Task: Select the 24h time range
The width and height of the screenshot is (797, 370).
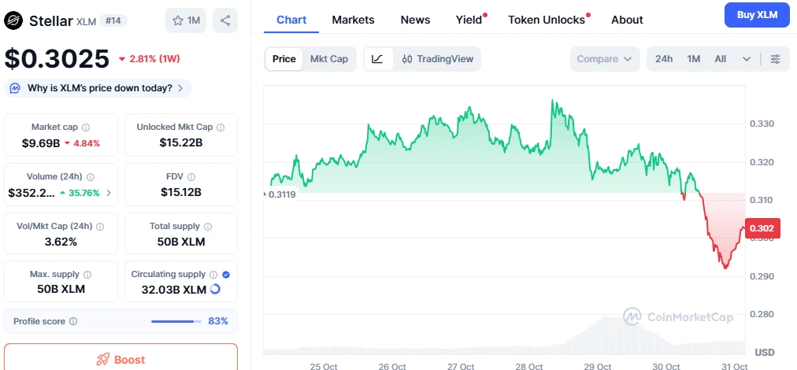Action: click(x=664, y=59)
